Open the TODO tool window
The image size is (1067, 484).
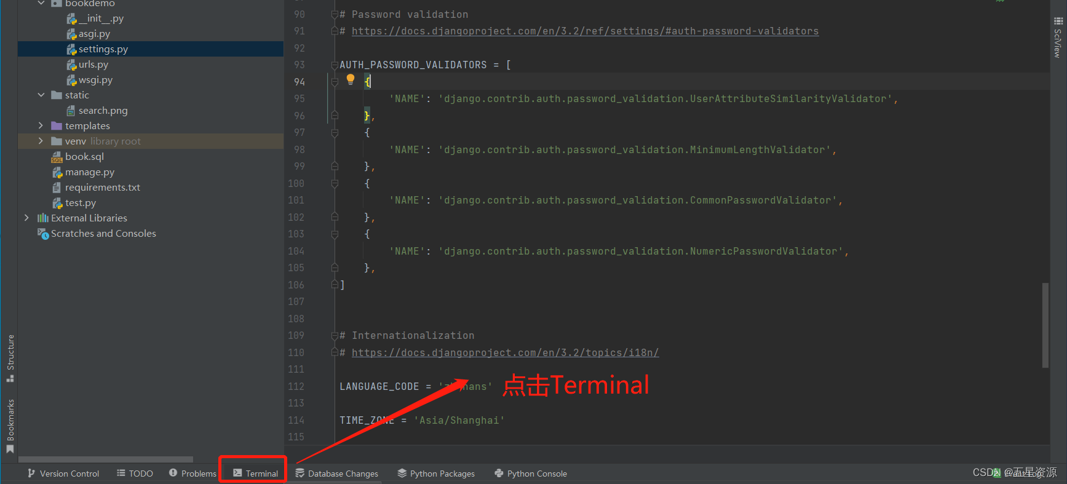pyautogui.click(x=135, y=474)
